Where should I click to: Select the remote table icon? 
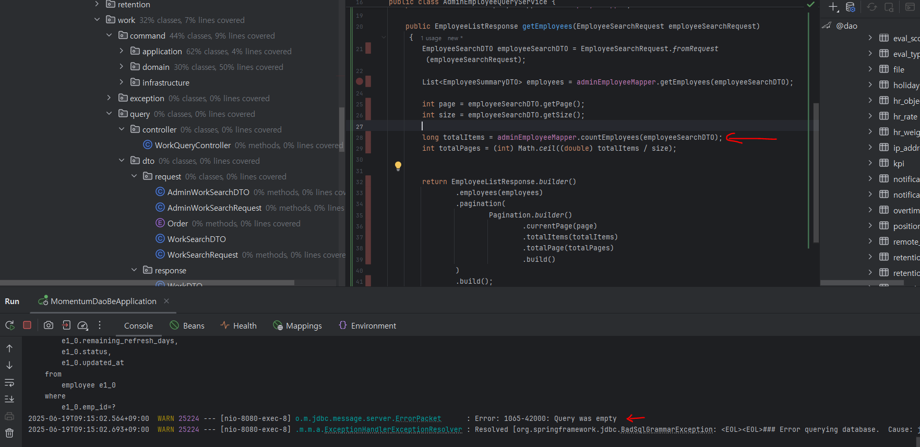pos(884,241)
